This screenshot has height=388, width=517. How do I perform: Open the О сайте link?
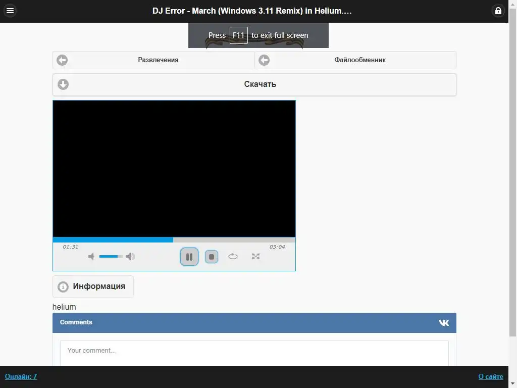click(491, 376)
